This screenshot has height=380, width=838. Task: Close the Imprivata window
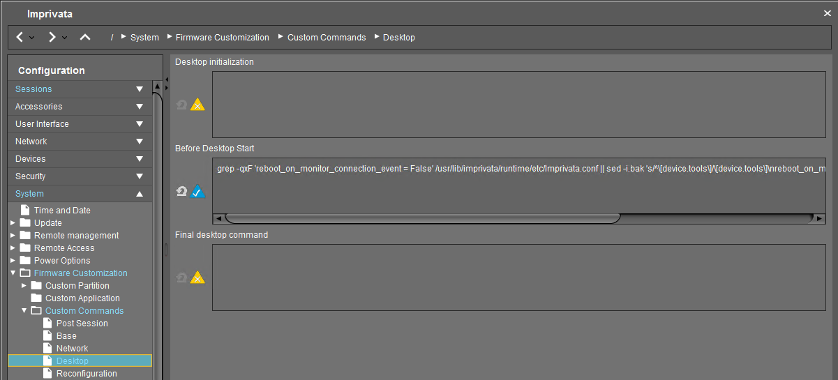[x=828, y=13]
